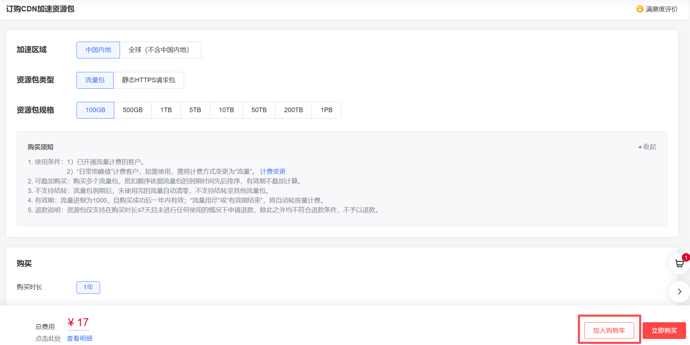Pick the 5TB package specification
The image size is (690, 345).
pos(195,110)
